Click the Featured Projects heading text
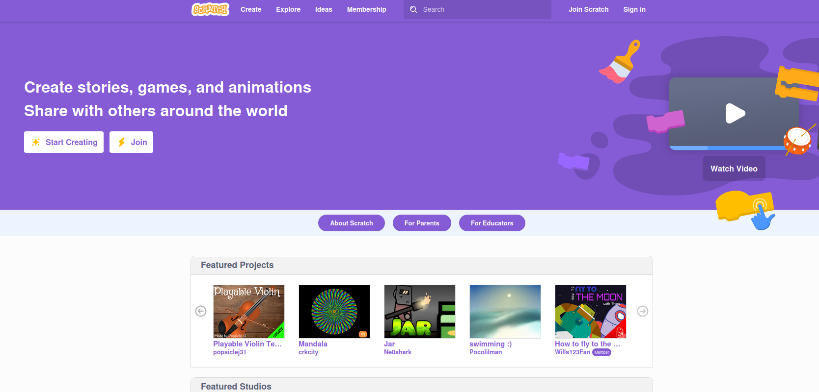819x392 pixels. [x=237, y=265]
